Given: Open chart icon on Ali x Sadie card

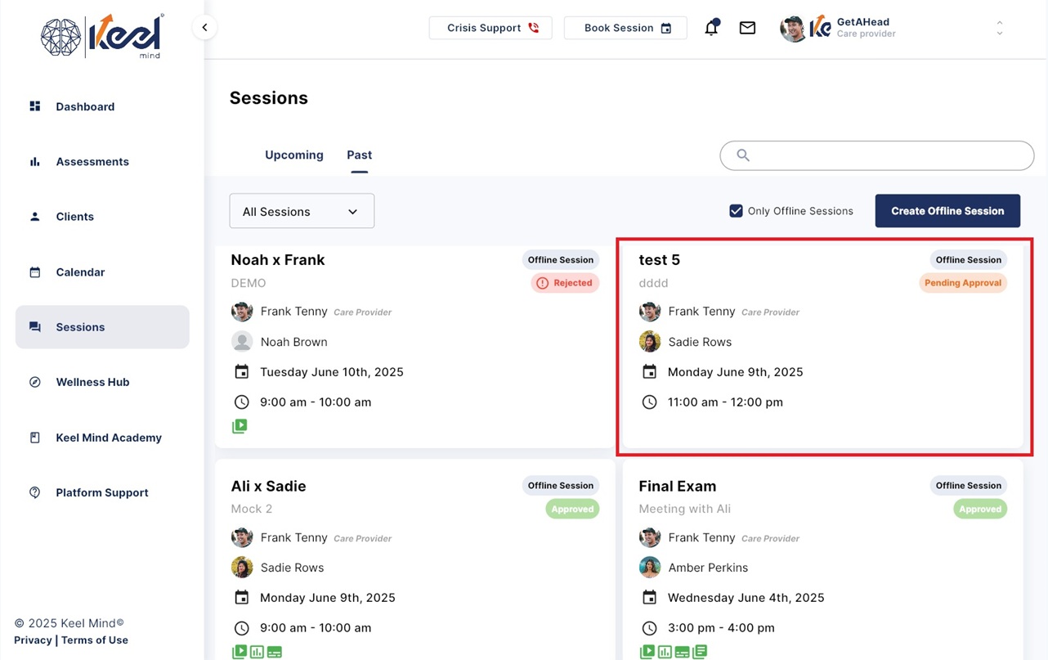Looking at the screenshot, I should [257, 652].
